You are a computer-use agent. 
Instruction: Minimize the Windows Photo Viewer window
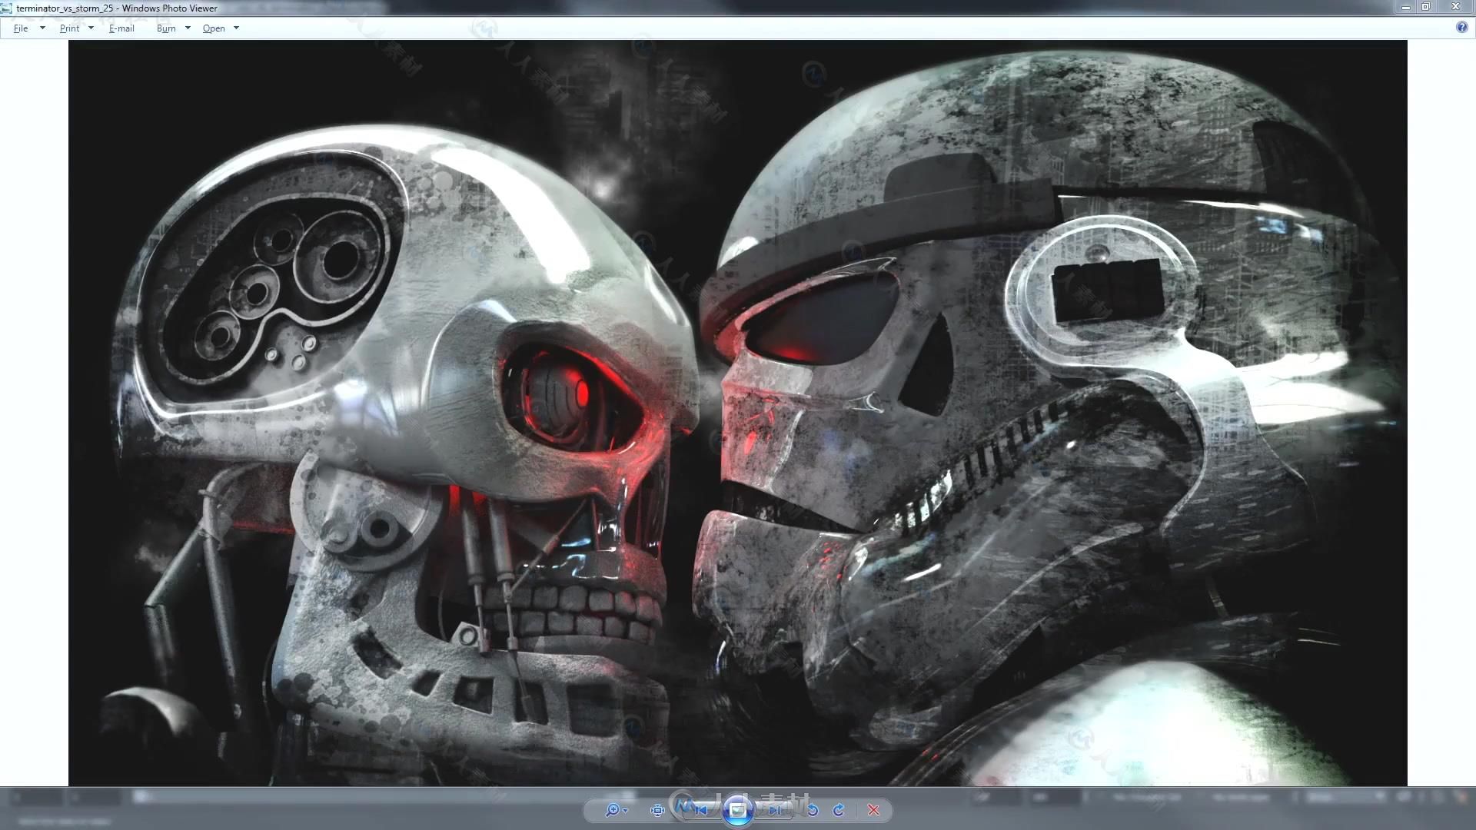tap(1406, 7)
